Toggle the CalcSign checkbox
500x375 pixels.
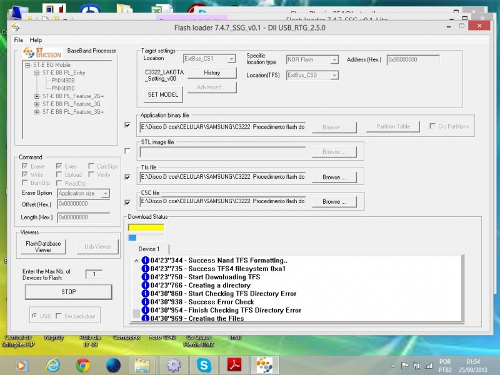click(x=91, y=166)
